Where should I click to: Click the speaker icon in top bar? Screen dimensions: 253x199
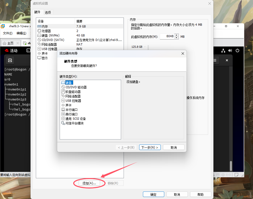click(x=230, y=50)
